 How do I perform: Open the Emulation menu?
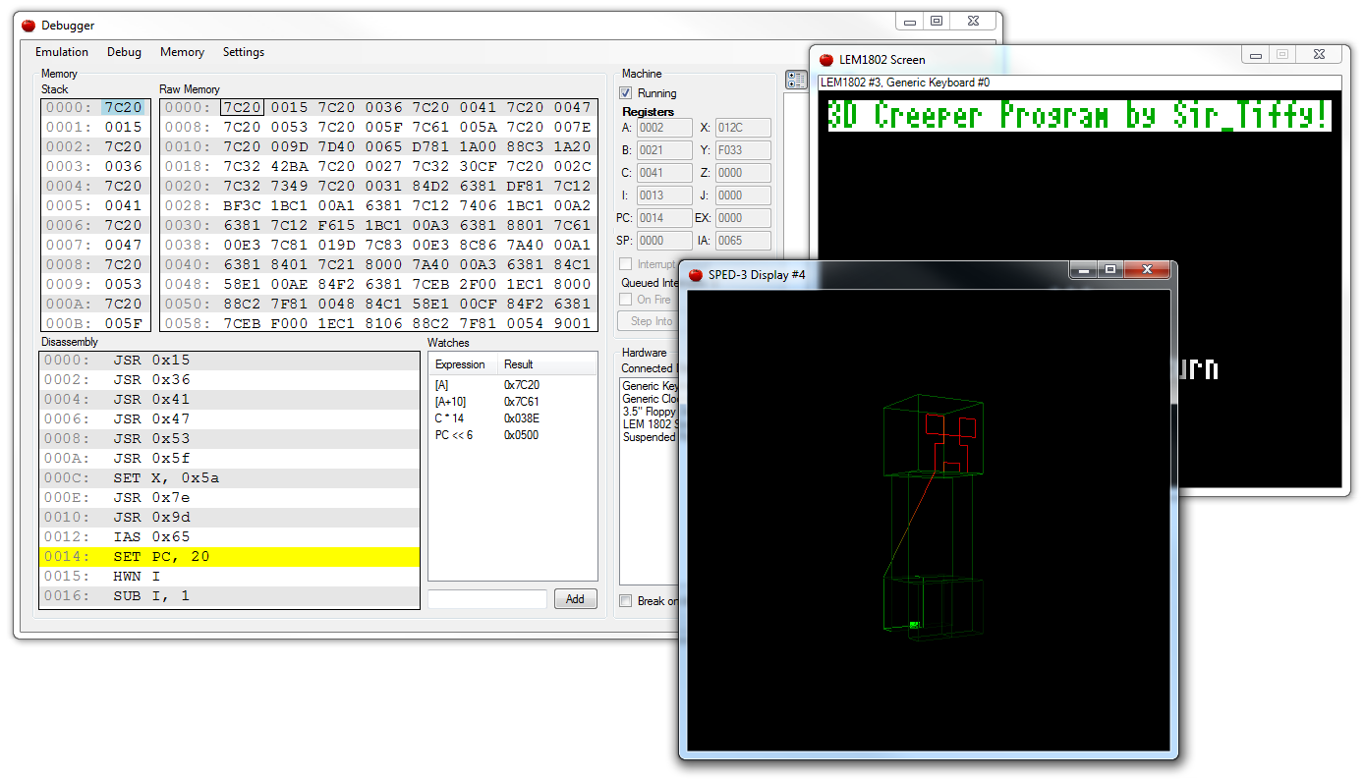(x=62, y=52)
